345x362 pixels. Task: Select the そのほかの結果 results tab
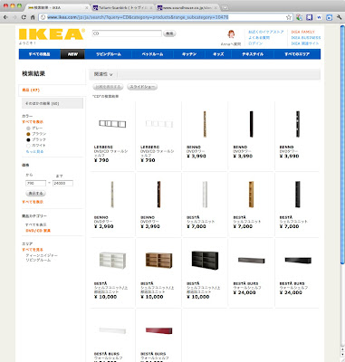(53, 103)
